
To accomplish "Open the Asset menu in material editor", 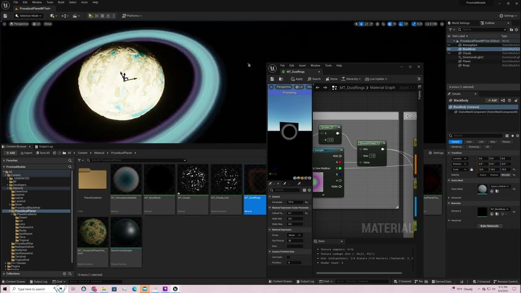I will click(x=302, y=66).
